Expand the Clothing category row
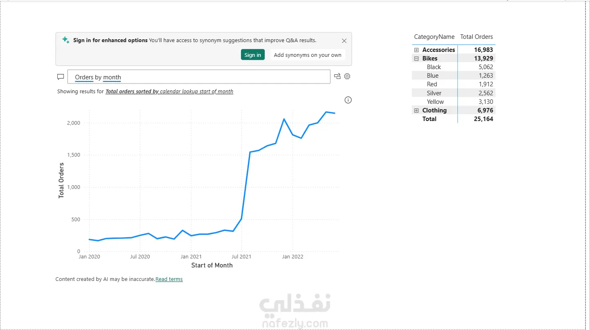Image resolution: width=590 pixels, height=330 pixels. [x=417, y=110]
